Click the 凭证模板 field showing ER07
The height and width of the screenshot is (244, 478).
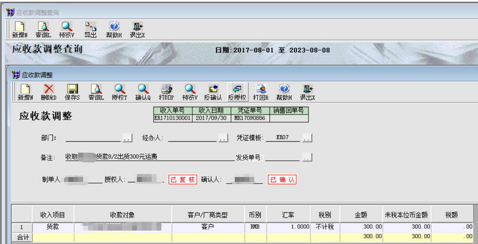[x=283, y=138]
